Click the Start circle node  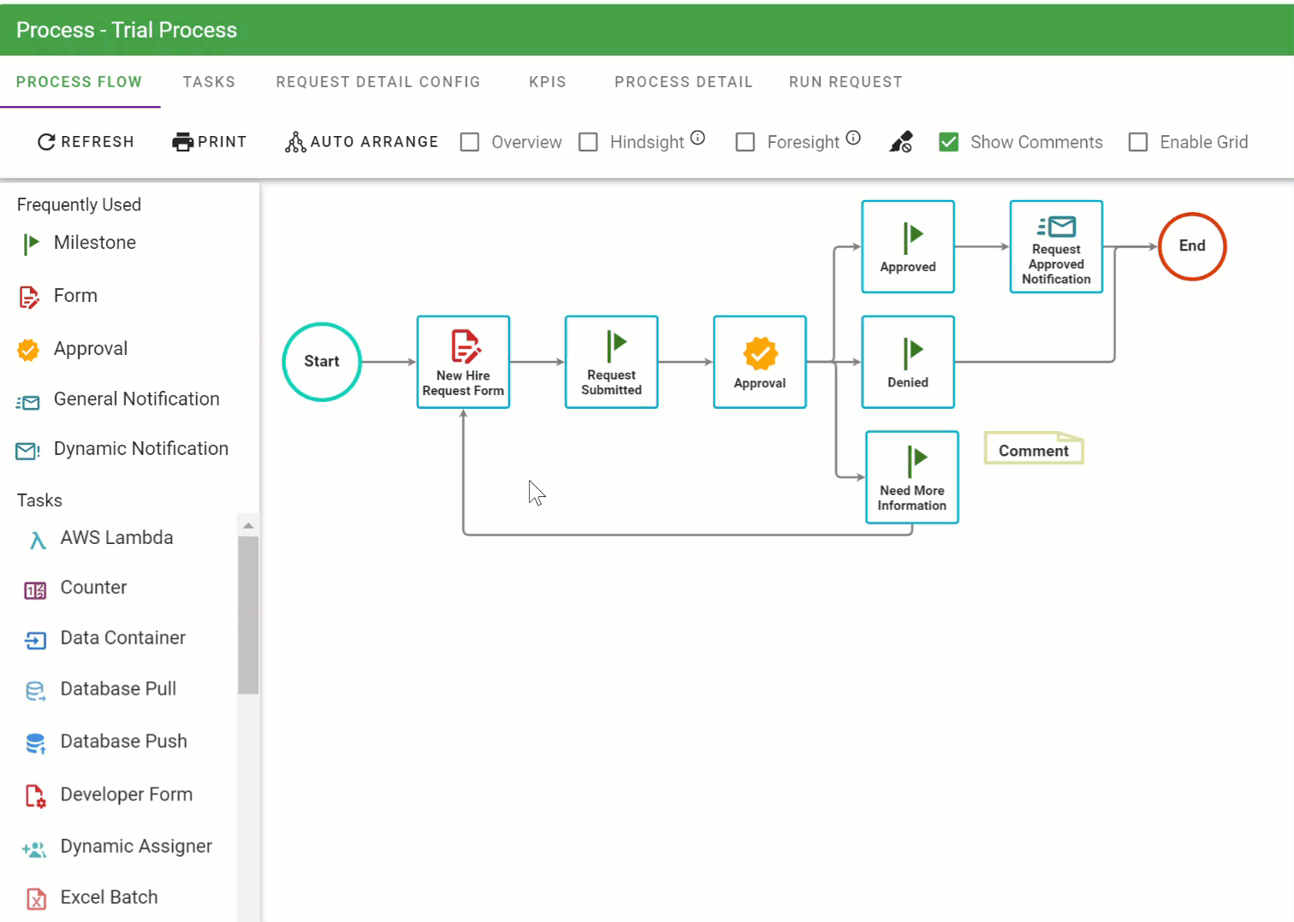click(322, 362)
